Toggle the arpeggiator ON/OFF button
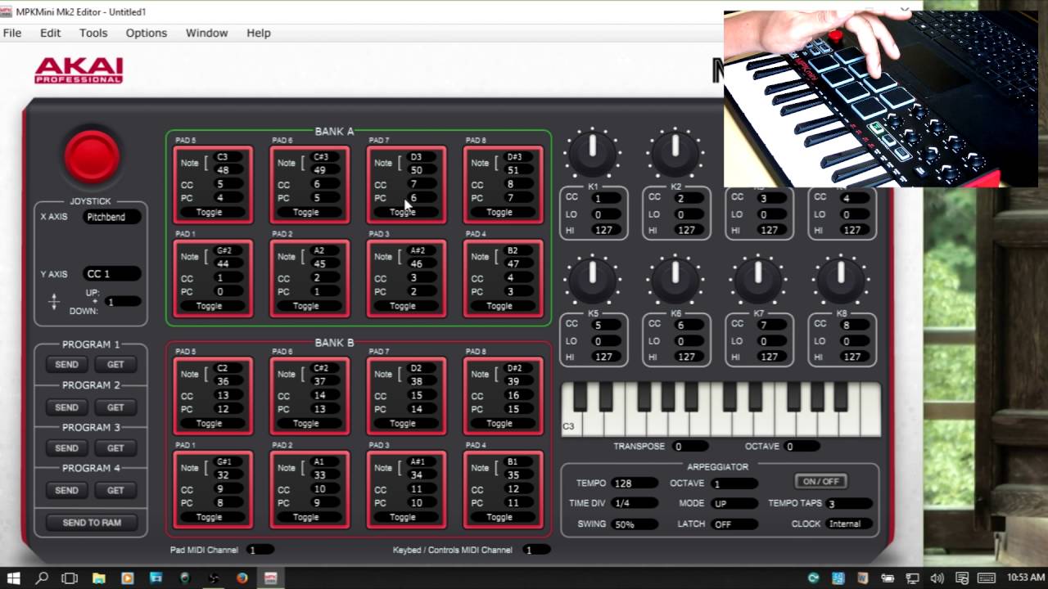 [x=821, y=481]
